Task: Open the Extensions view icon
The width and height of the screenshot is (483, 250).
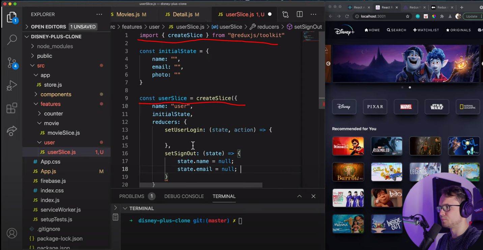Action: click(x=12, y=108)
